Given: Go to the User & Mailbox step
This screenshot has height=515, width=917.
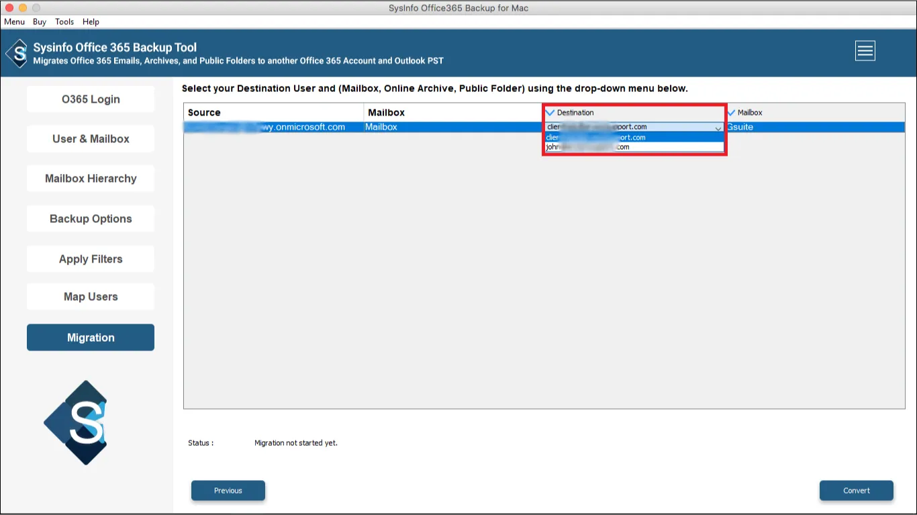Looking at the screenshot, I should click(91, 139).
